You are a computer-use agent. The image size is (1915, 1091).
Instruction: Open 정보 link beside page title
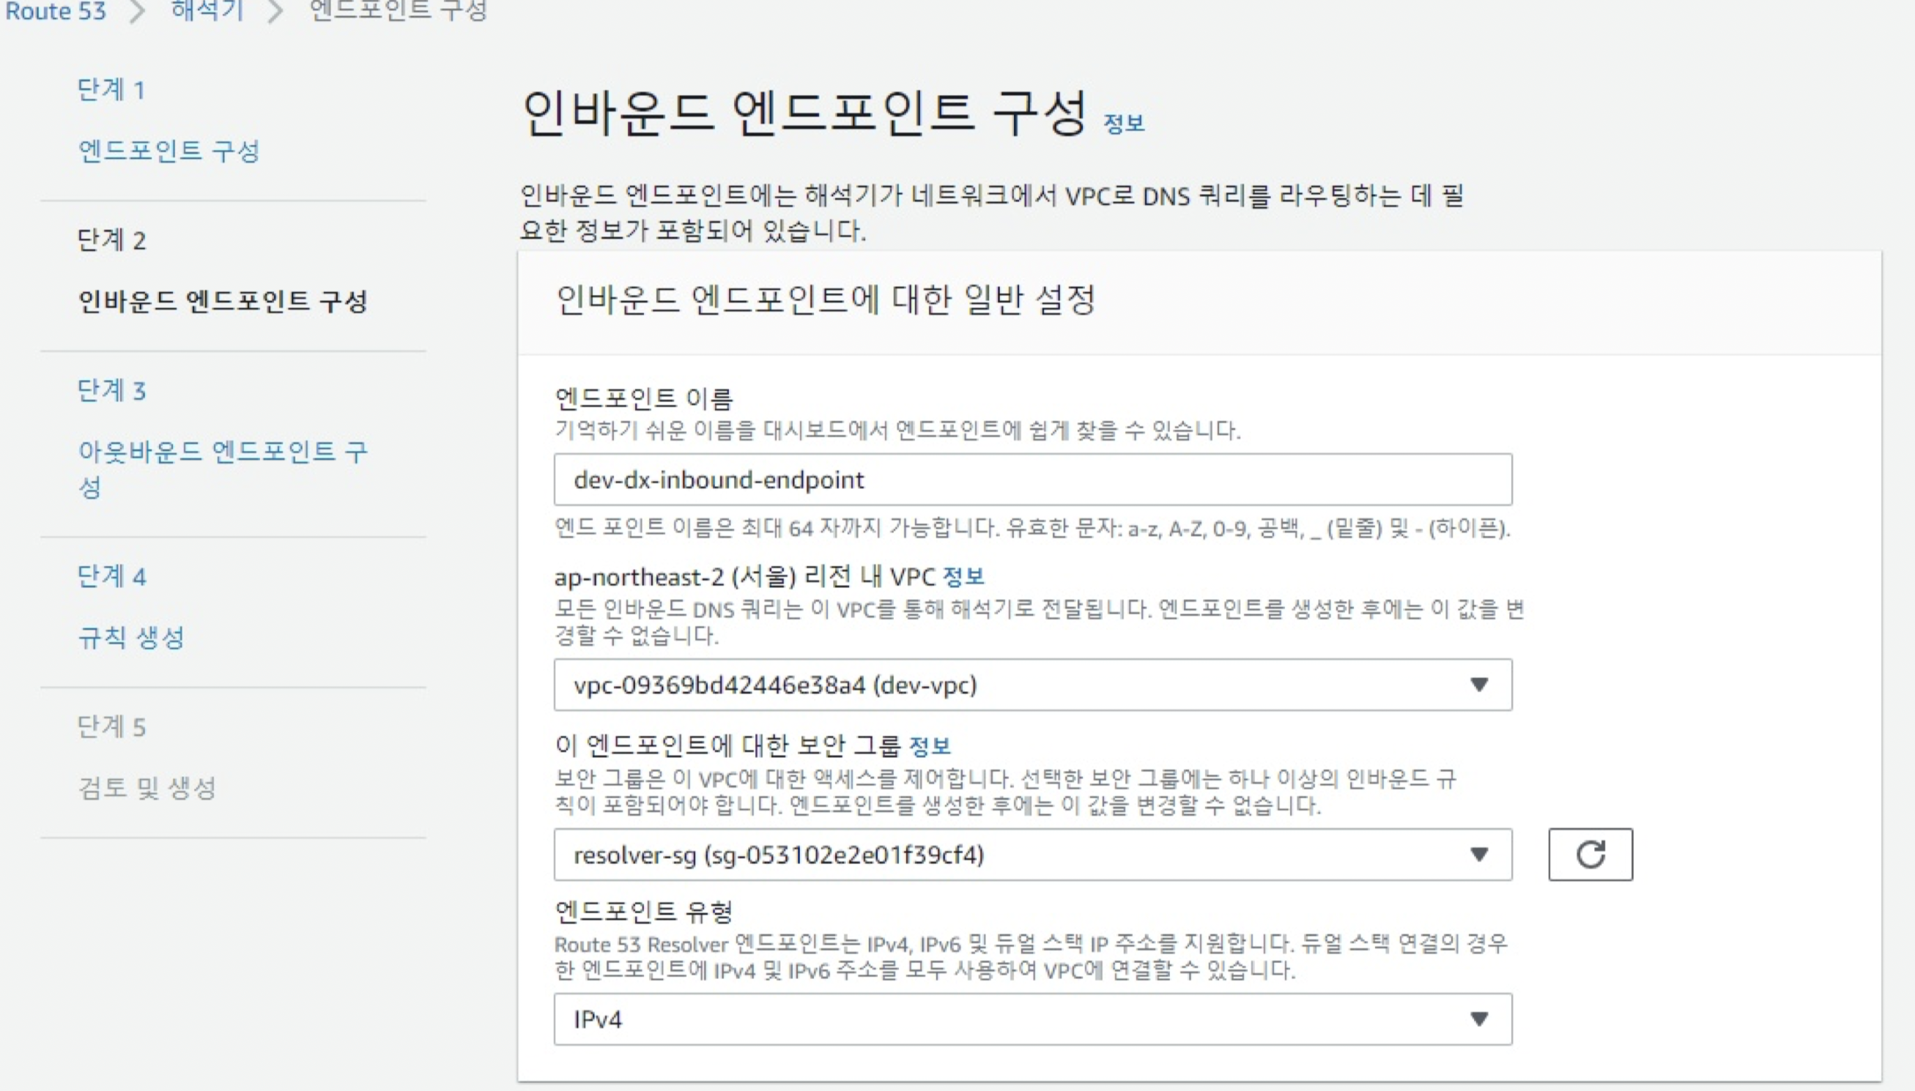pos(1124,124)
